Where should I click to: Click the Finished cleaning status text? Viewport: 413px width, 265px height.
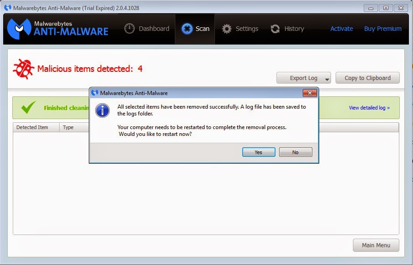tap(66, 108)
